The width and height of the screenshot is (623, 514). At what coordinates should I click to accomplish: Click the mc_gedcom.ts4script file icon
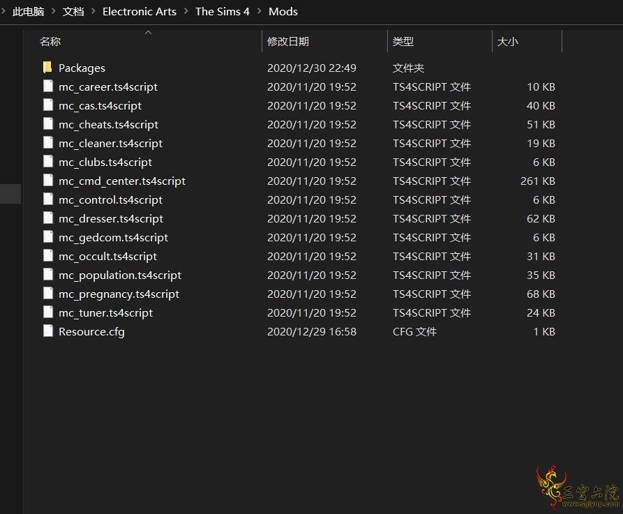coord(47,237)
